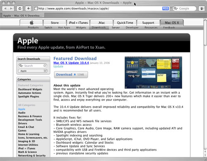Select the Apple category link

point(22,109)
